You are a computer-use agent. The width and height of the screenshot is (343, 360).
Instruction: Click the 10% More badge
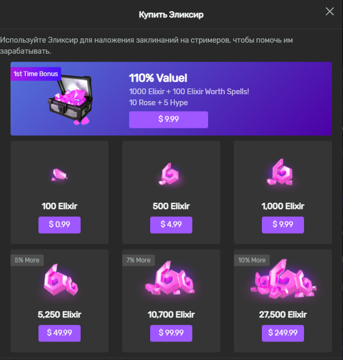tap(252, 260)
